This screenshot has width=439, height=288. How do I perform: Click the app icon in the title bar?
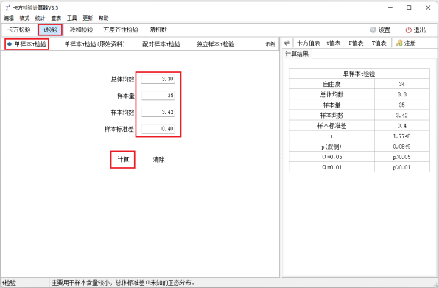[x=7, y=7]
